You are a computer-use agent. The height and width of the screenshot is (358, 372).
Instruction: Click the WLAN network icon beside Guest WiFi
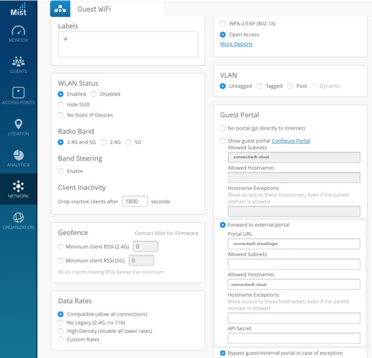coord(61,9)
